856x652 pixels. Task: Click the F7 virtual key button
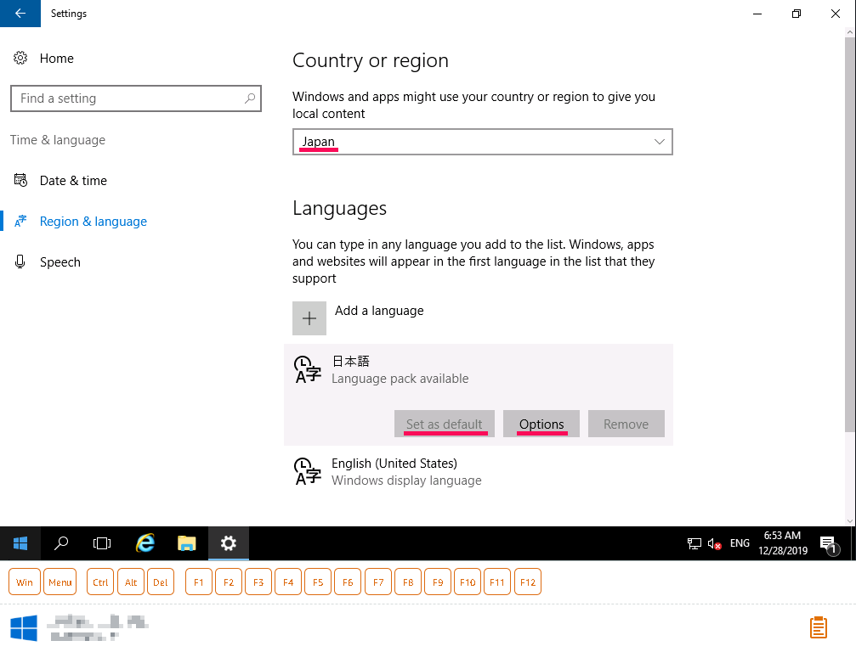click(378, 582)
